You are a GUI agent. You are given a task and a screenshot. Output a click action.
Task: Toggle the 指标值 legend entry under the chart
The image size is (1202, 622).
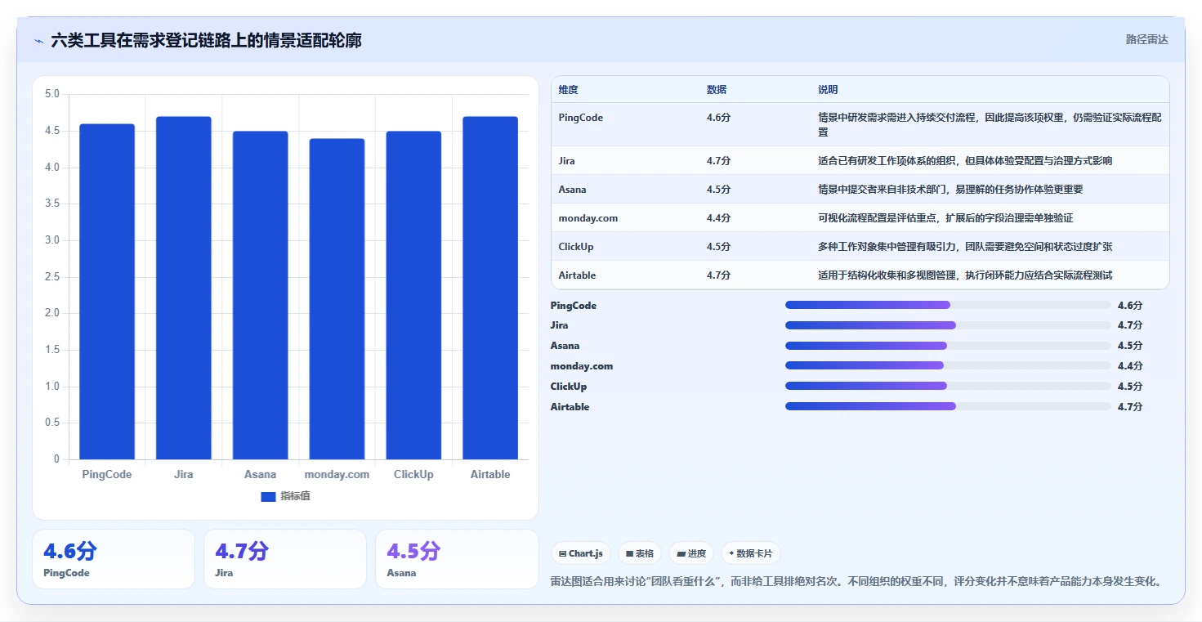tap(285, 496)
